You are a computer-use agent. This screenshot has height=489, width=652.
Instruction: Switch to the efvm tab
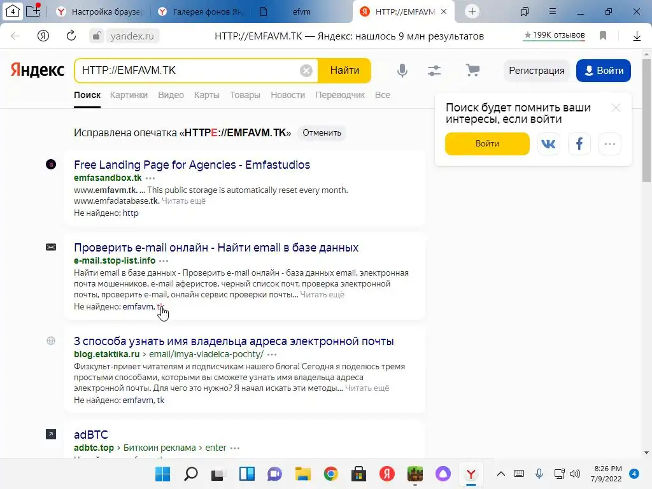pyautogui.click(x=301, y=11)
